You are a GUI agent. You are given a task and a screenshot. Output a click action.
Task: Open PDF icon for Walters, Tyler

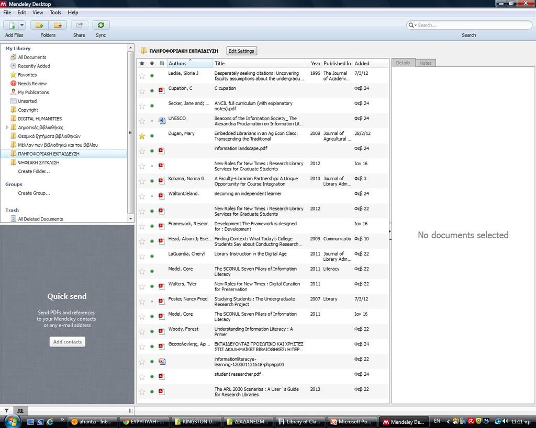tap(162, 286)
